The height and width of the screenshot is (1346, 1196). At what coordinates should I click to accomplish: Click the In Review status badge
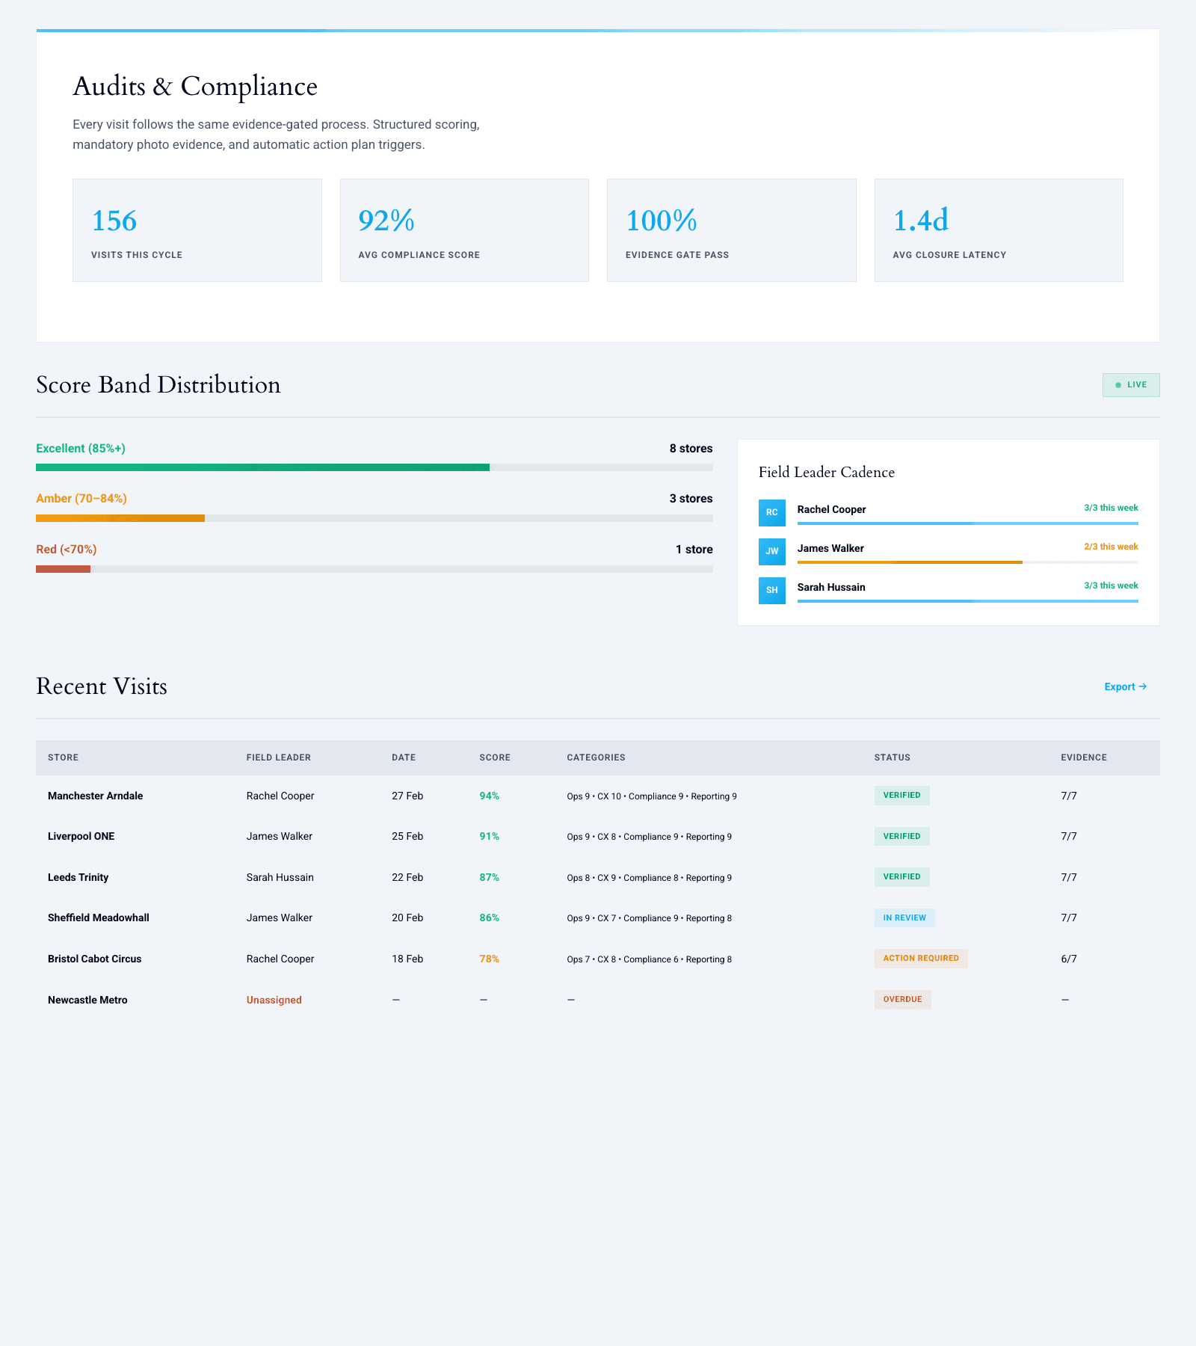(904, 918)
